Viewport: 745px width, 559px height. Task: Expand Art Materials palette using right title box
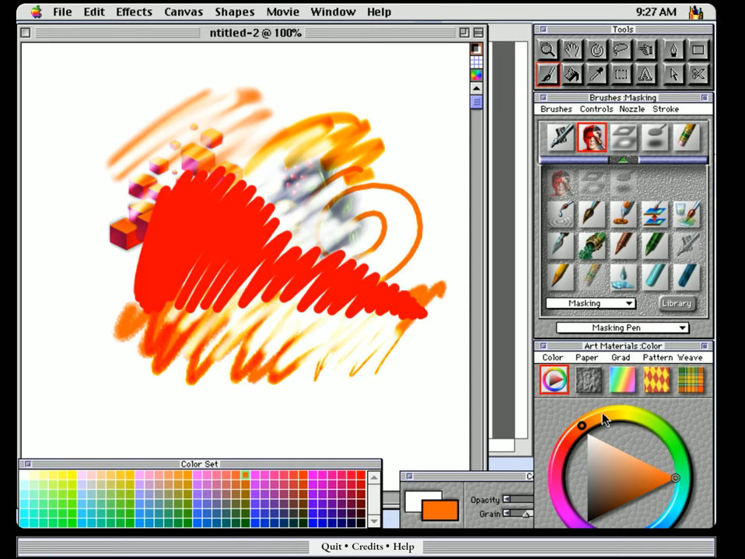point(704,346)
